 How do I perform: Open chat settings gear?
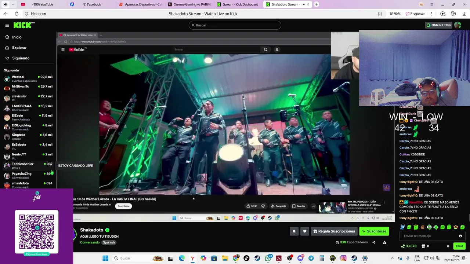click(448, 246)
